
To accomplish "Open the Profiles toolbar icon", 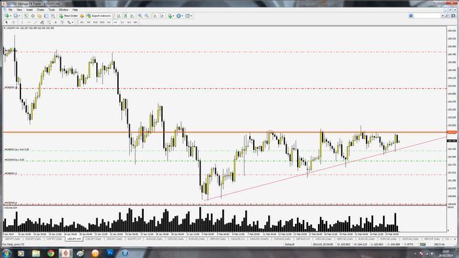I will 16,16.
